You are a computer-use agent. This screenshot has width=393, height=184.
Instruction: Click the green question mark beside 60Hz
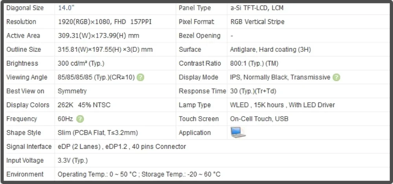(x=80, y=119)
